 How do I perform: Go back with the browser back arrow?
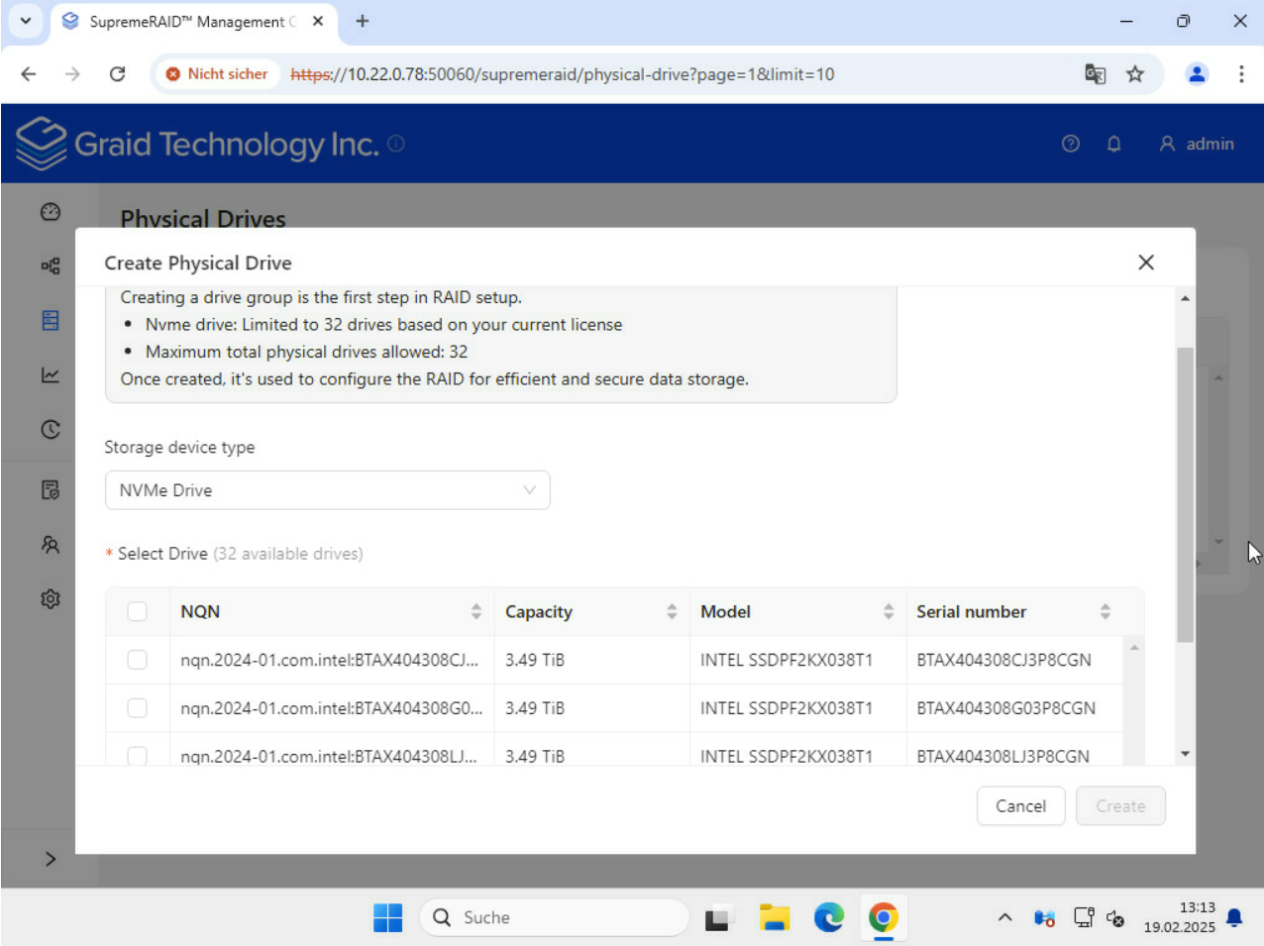(28, 74)
